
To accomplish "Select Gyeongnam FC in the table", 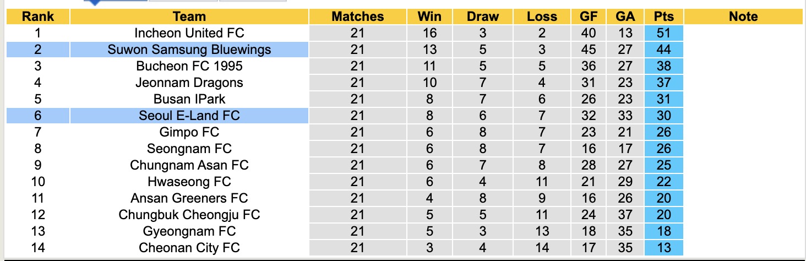I will 189,231.
